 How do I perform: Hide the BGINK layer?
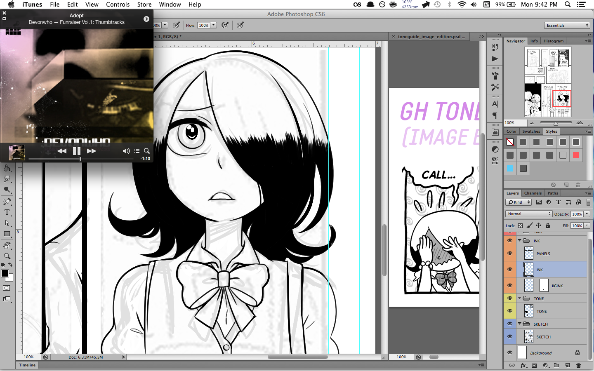coord(510,285)
